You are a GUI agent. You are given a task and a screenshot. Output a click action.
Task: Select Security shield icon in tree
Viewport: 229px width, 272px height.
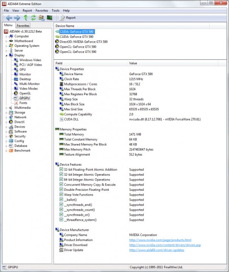pyautogui.click(x=11, y=136)
